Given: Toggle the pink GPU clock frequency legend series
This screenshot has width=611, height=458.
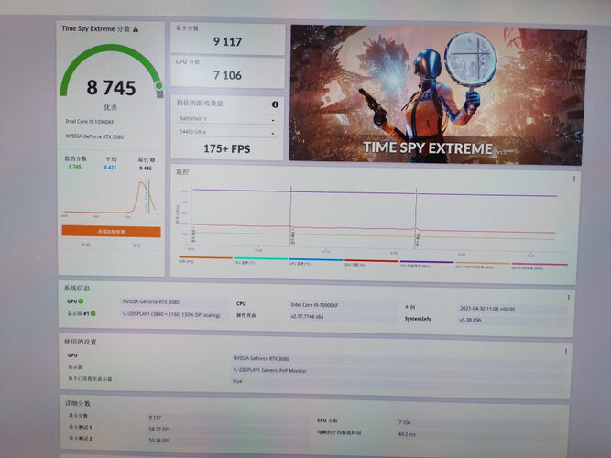Looking at the screenshot, I should [x=540, y=266].
